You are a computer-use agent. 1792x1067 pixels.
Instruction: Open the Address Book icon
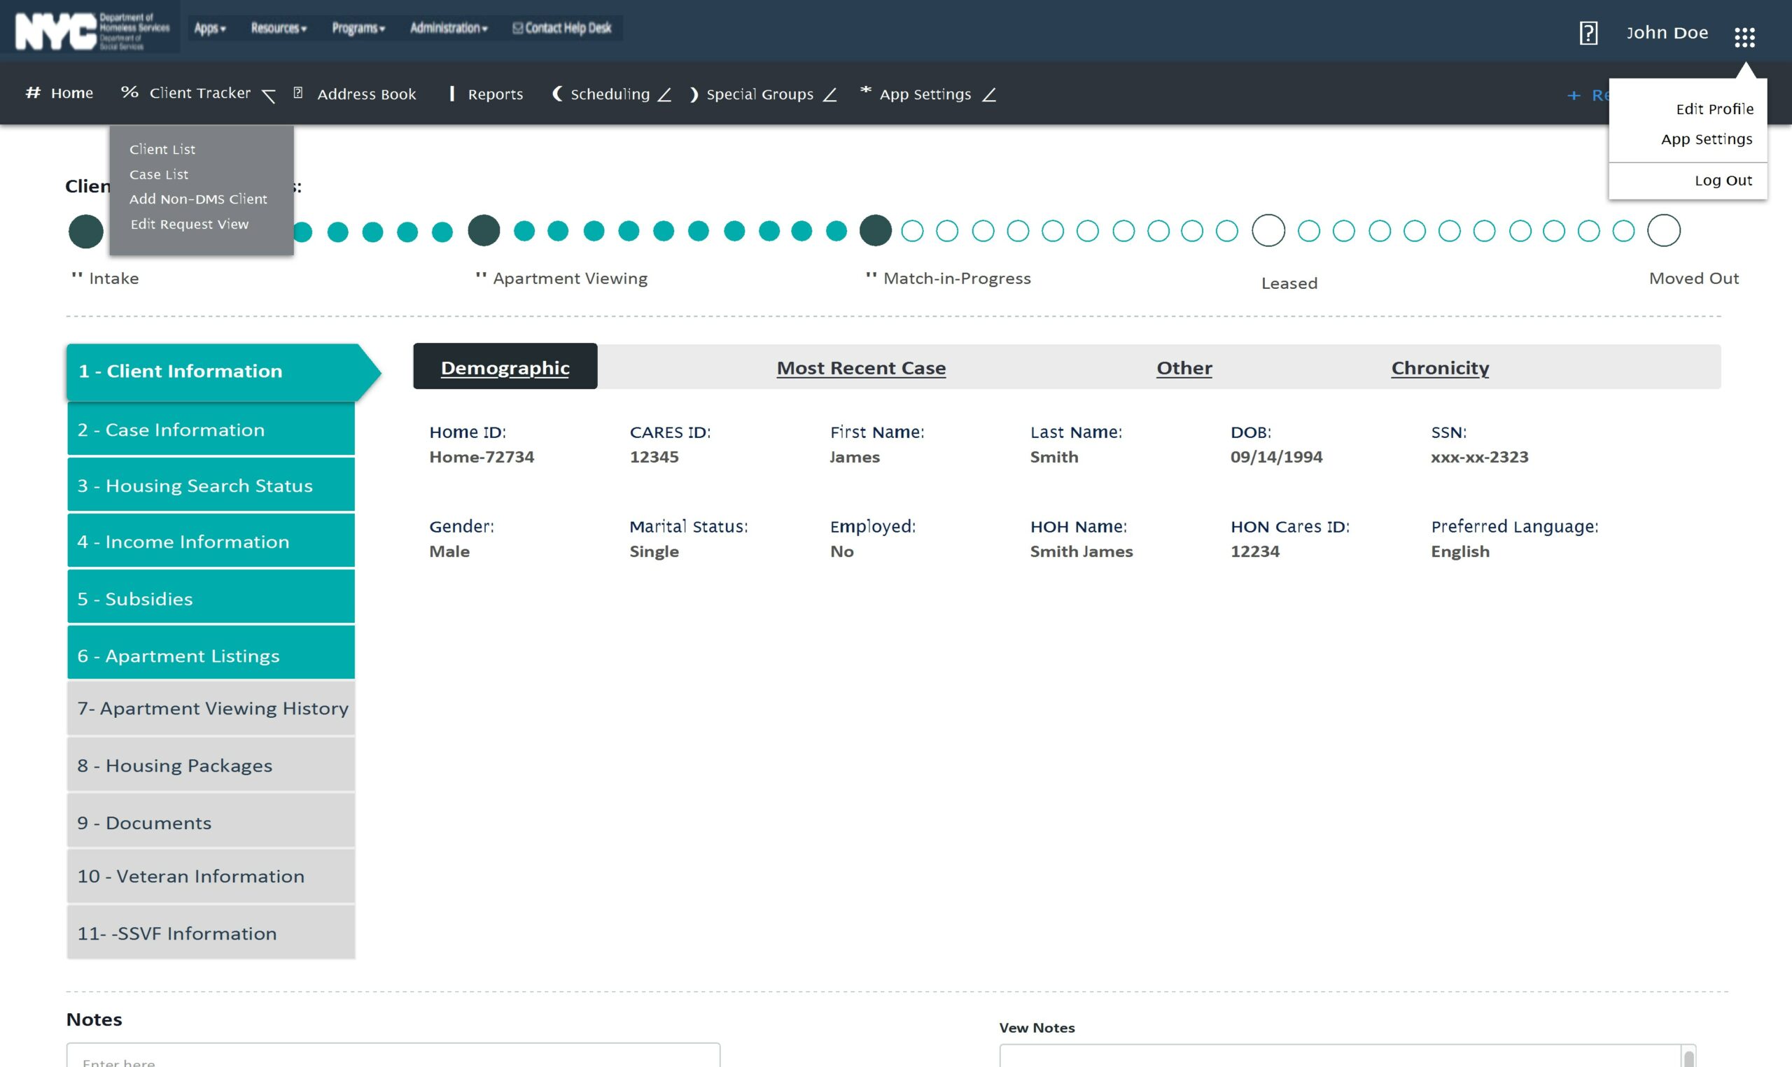[297, 93]
